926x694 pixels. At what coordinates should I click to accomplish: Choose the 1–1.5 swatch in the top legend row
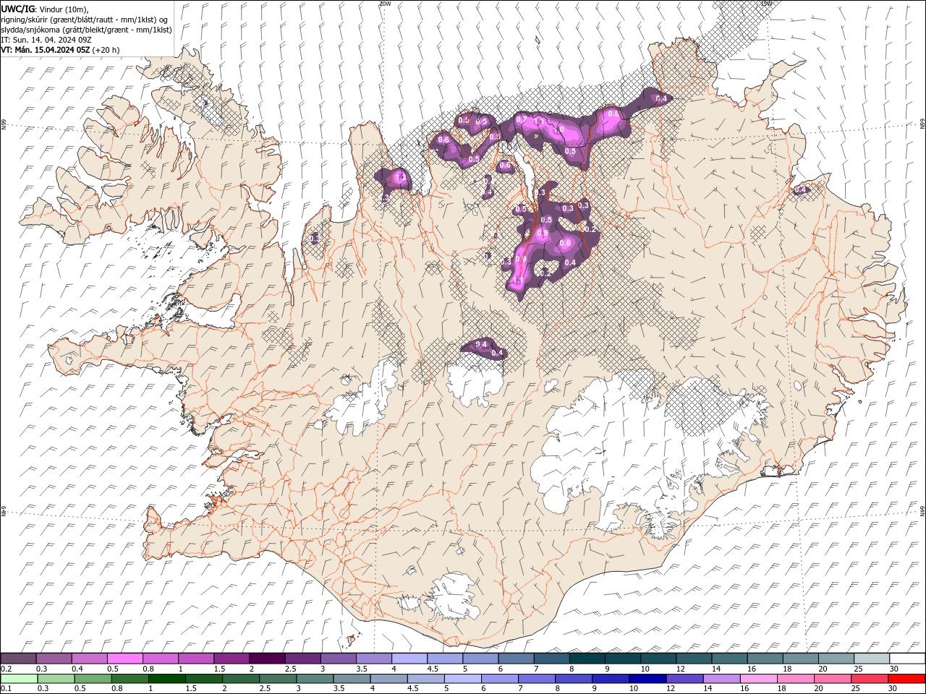click(196, 659)
